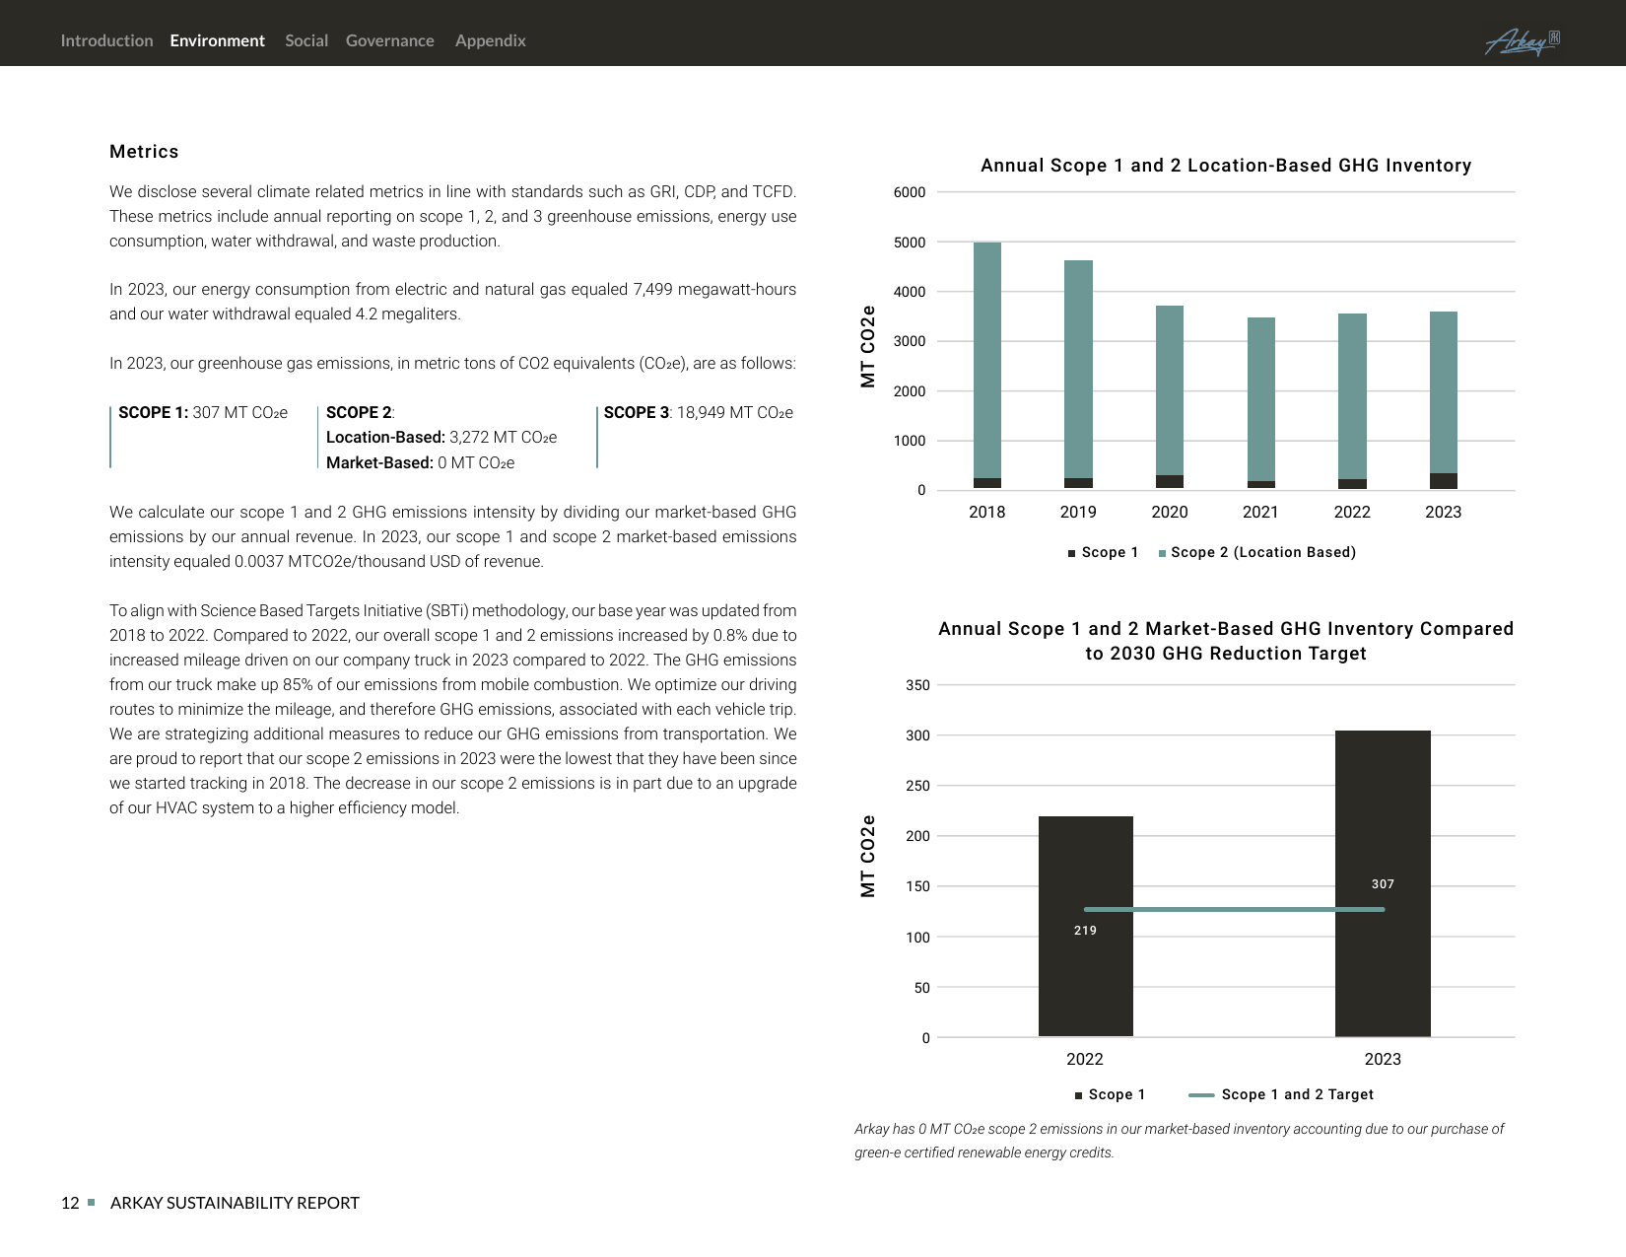Go to the Social section

click(306, 40)
